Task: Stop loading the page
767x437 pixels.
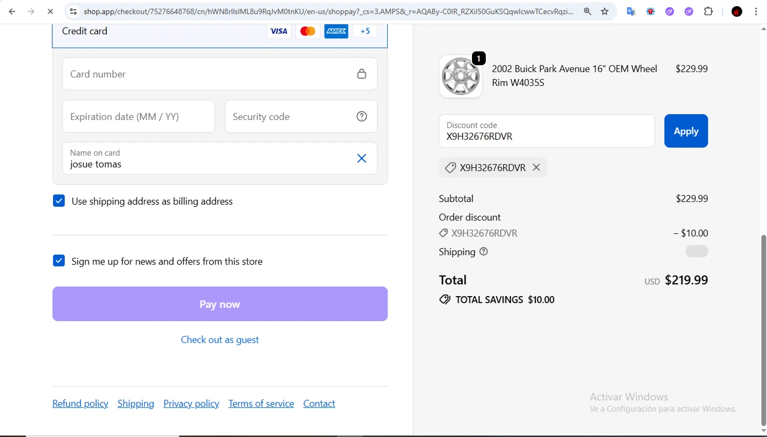Action: pos(50,11)
